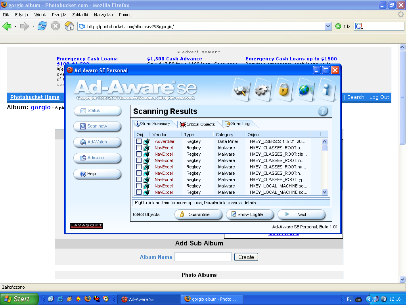
Task: Check NavExcel HKEY_CLASSES_ROOT:typ... checkbox
Action: [x=139, y=179]
